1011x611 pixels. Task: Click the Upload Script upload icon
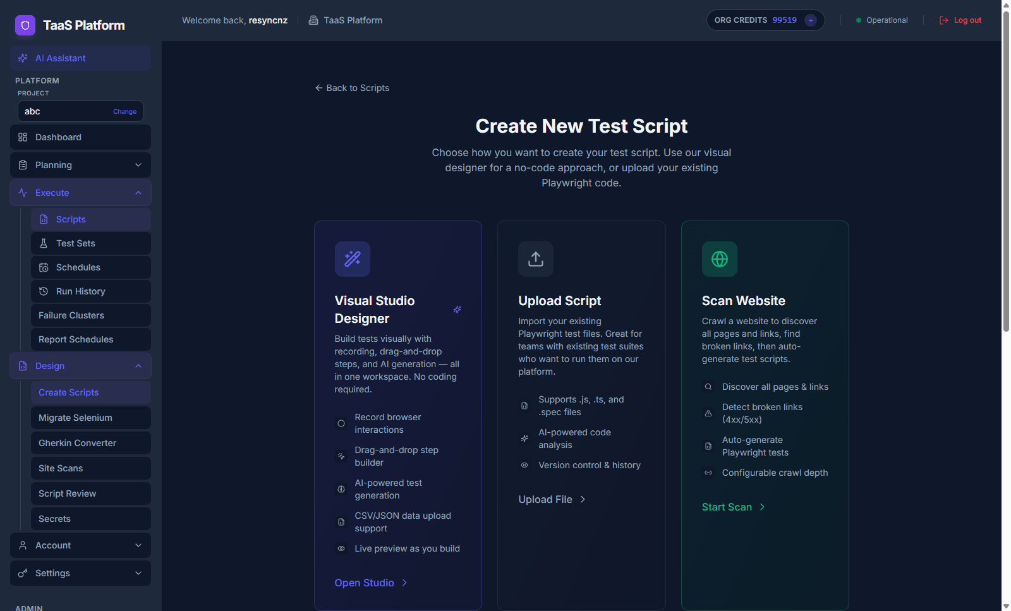pos(535,258)
